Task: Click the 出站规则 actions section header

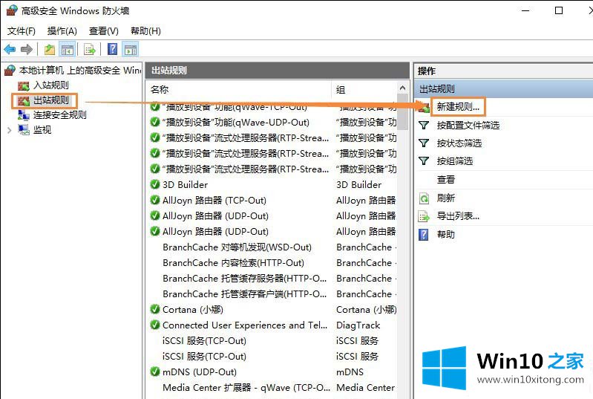Action: click(x=503, y=89)
